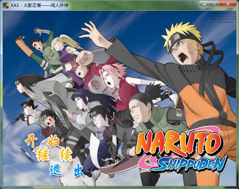The height and width of the screenshot is (189, 239).
Task: Close the XAS game window
Action: [228, 4]
